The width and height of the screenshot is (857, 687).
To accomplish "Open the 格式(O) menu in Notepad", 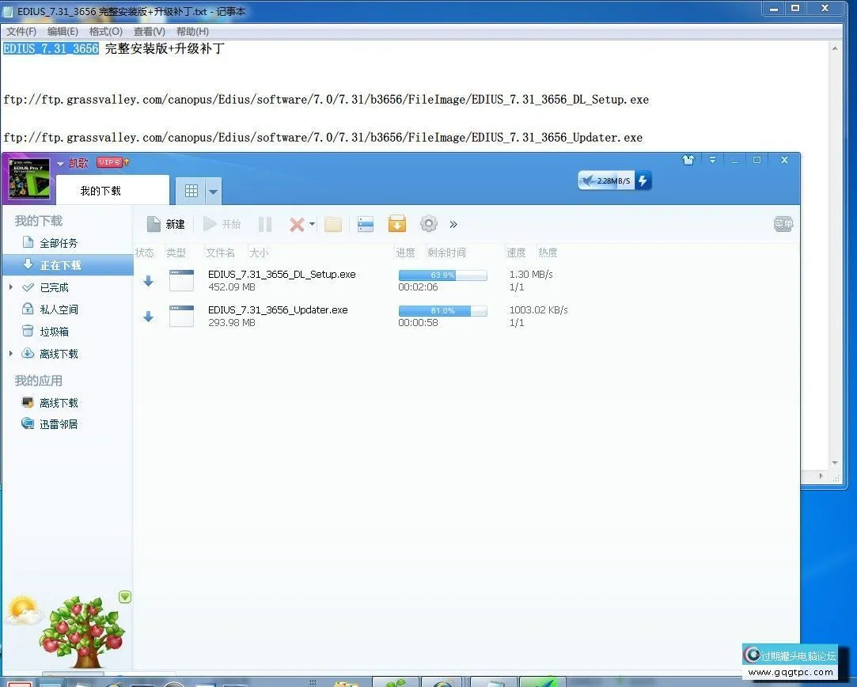I will click(105, 32).
